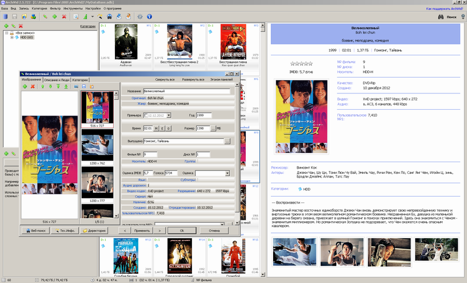Collapse the <Все записи> tree node
The width and height of the screenshot is (467, 283).
tap(6, 33)
